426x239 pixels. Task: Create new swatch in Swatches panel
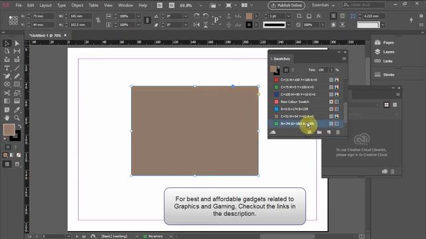pos(329,132)
